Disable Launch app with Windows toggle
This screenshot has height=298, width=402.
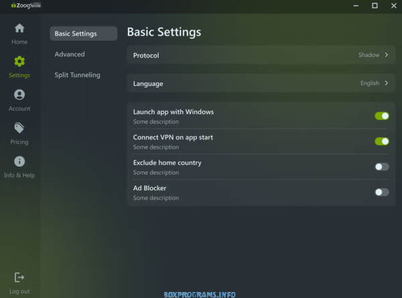382,116
